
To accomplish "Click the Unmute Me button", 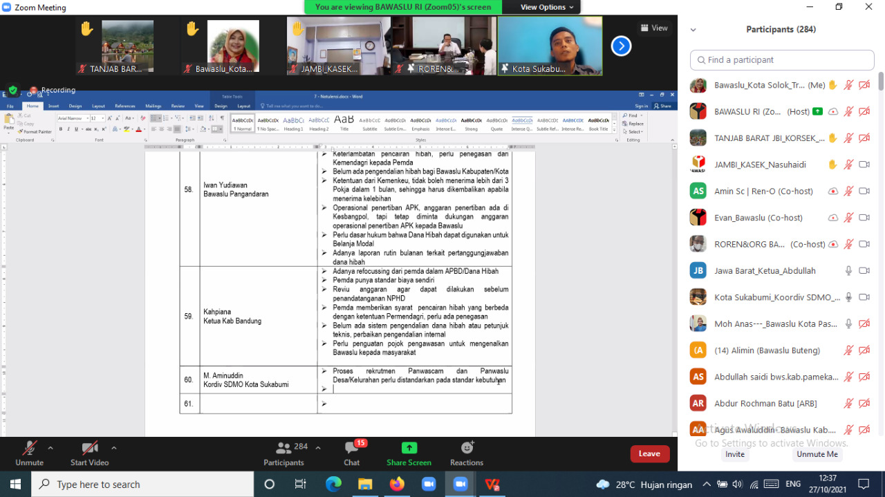I will [817, 454].
